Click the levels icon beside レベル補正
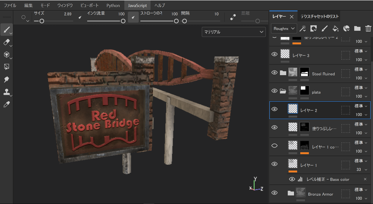The width and height of the screenshot is (373, 204). 300,179
